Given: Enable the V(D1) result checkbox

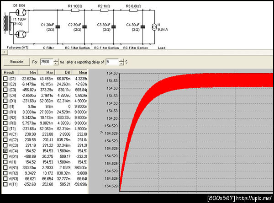Looking at the screenshot, I should pos(5,156).
